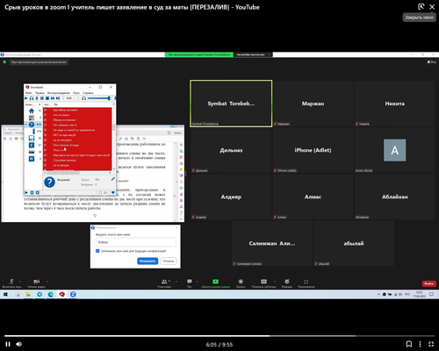Open Windows Start menu

point(5,294)
